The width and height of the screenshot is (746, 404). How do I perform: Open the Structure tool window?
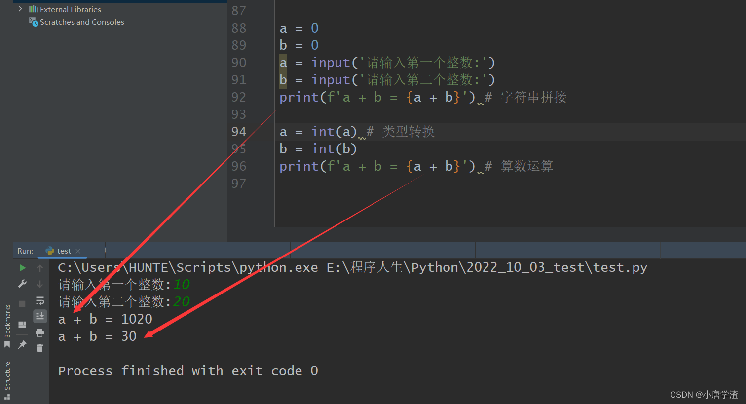tap(7, 380)
